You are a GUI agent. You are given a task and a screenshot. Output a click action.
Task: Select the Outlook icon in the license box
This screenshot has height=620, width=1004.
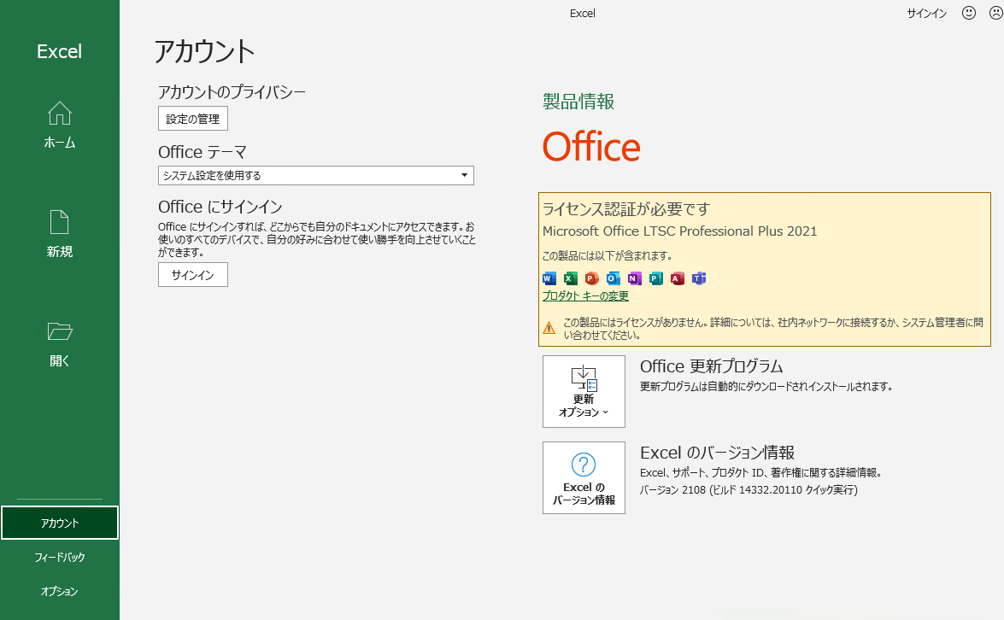point(613,278)
